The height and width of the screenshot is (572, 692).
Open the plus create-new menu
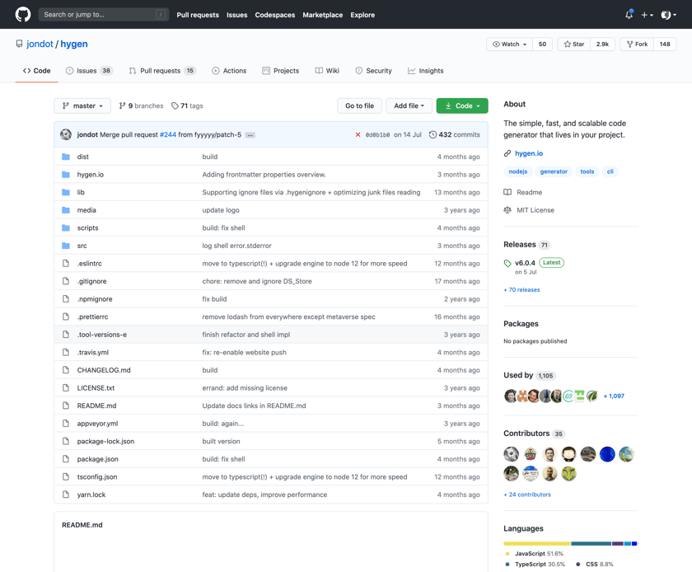[647, 15]
